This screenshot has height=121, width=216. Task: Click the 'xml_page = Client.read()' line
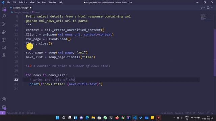(48, 39)
